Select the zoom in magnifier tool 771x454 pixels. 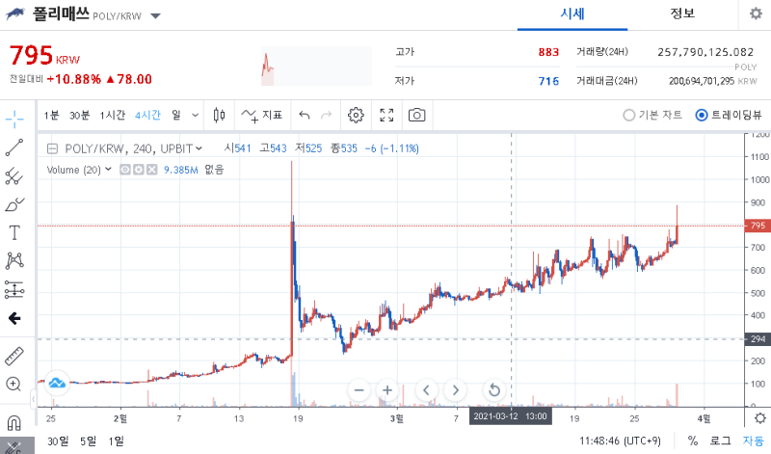pyautogui.click(x=13, y=385)
